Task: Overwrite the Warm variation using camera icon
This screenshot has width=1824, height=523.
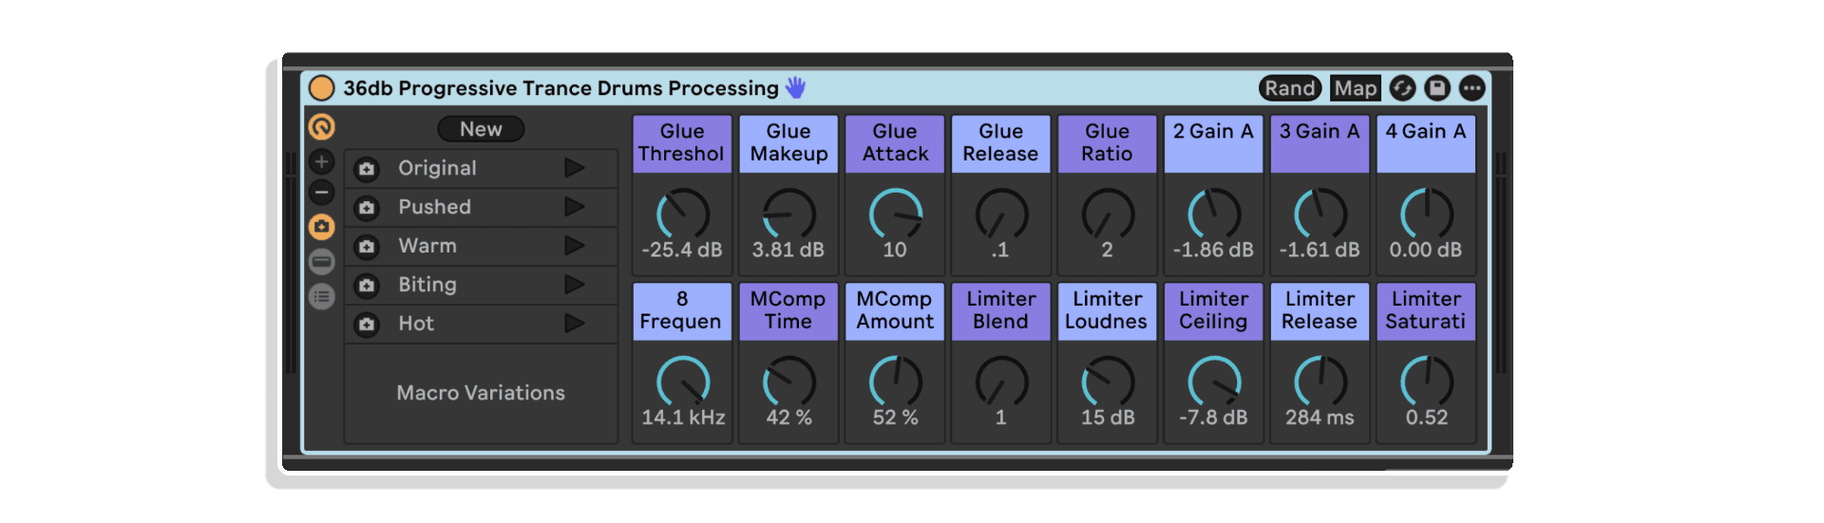Action: pyautogui.click(x=367, y=247)
